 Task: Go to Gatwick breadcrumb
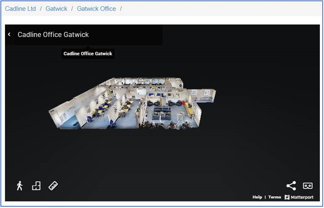click(56, 9)
